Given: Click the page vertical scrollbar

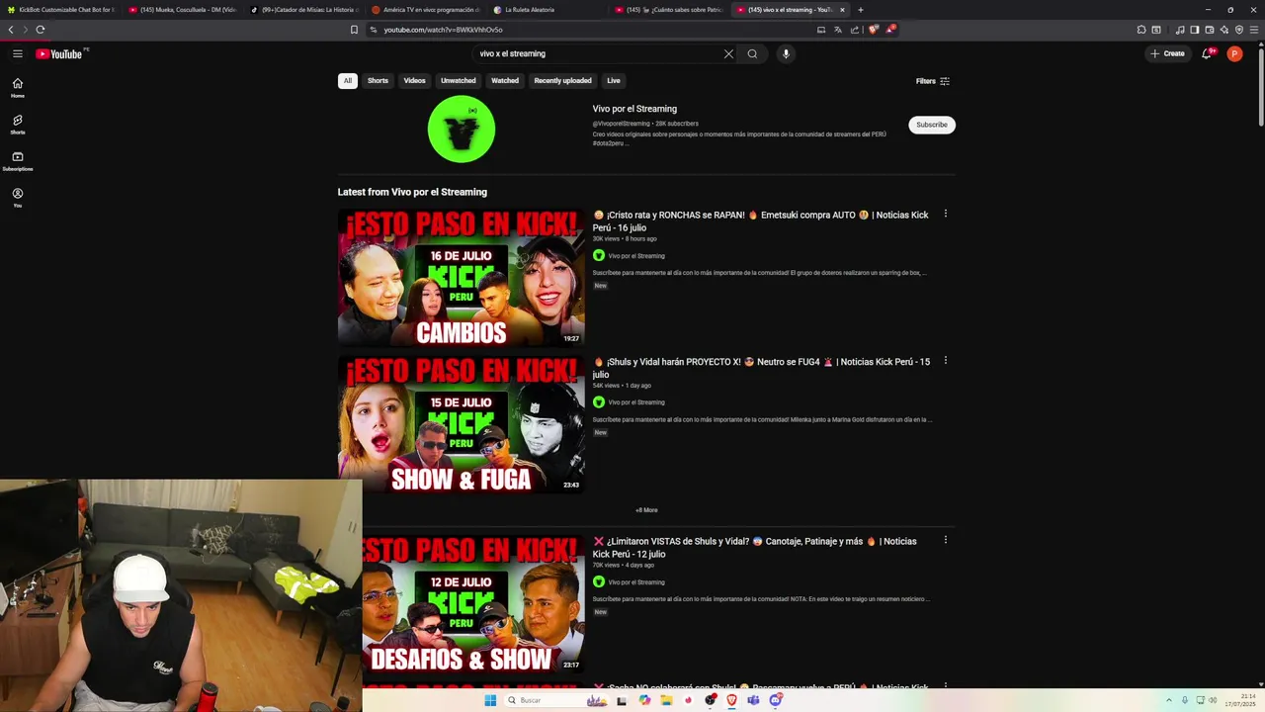Looking at the screenshot, I should pos(1260,89).
